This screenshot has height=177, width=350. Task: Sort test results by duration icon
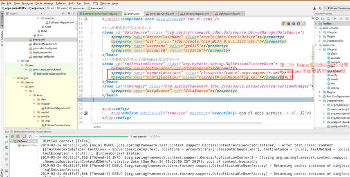click(x=29, y=137)
